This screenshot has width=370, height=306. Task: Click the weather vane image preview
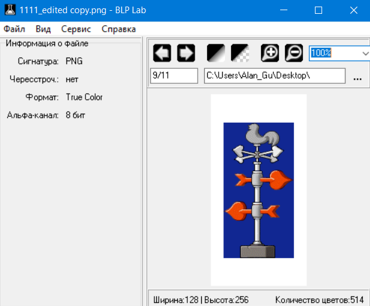(x=259, y=190)
